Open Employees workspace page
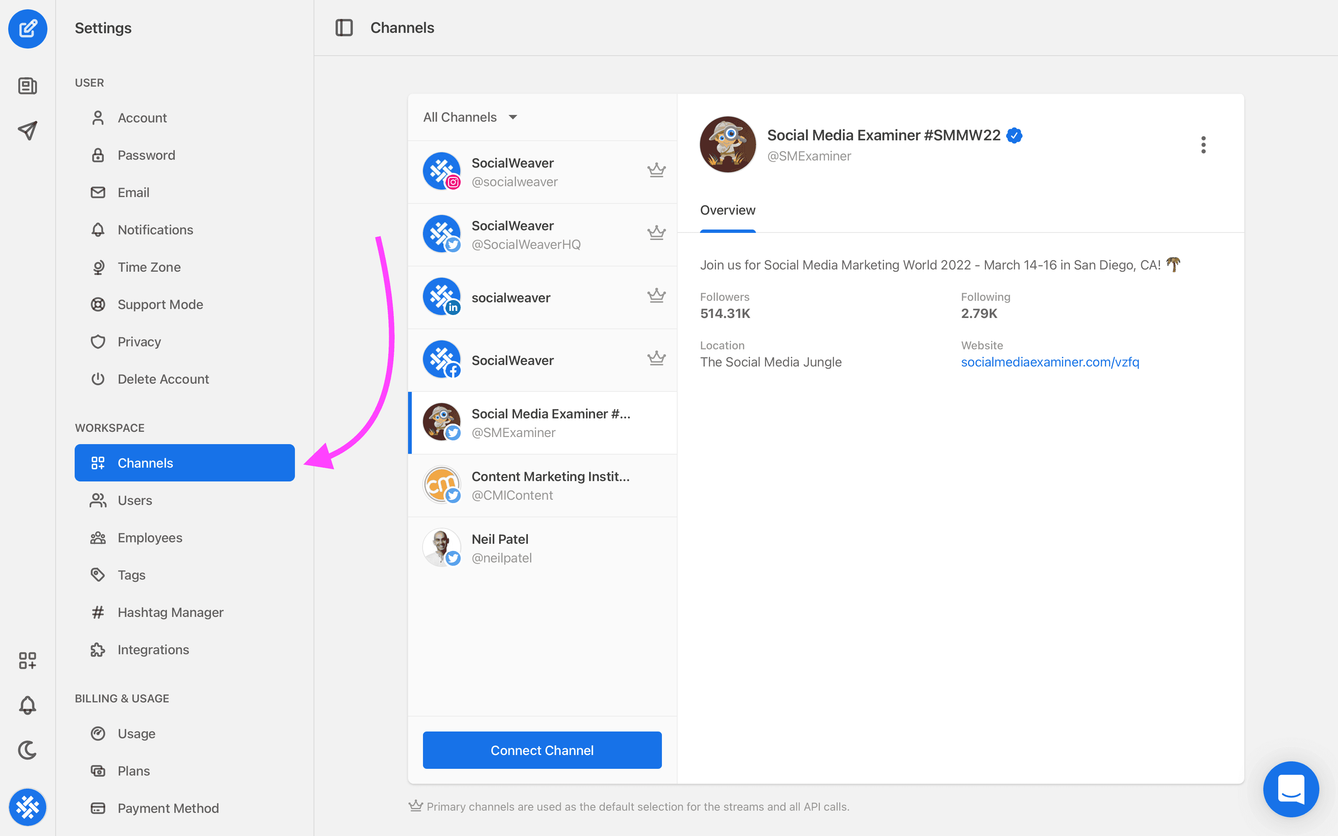The width and height of the screenshot is (1338, 836). (185, 537)
